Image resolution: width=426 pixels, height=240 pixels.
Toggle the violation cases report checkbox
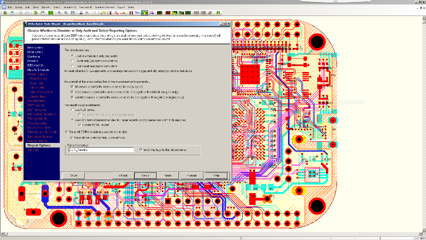point(72,97)
